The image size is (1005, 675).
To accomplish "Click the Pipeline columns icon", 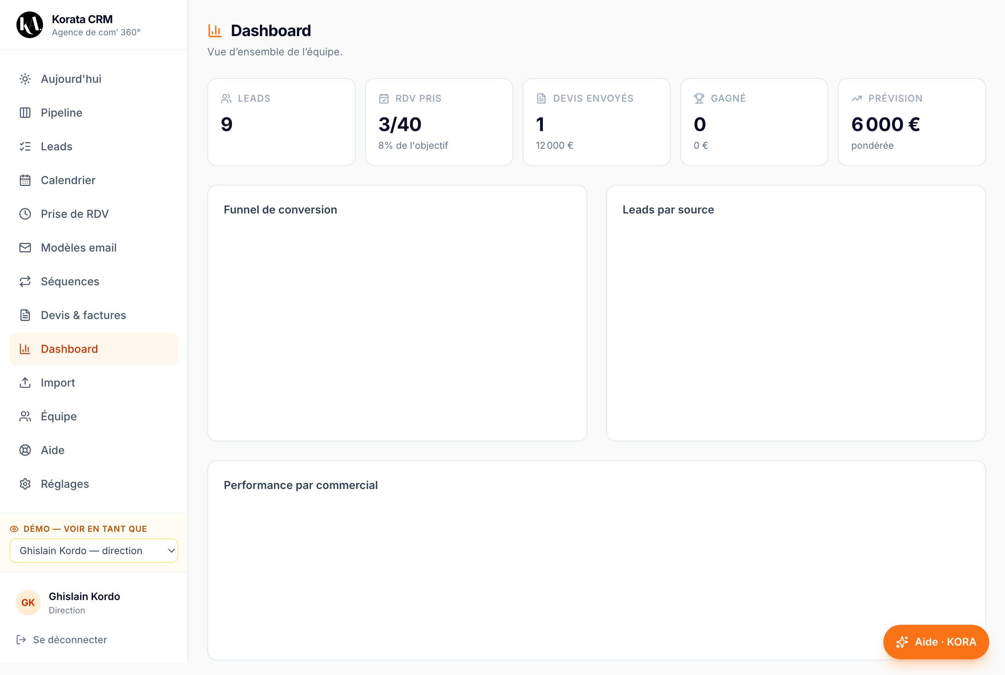I will coord(25,113).
